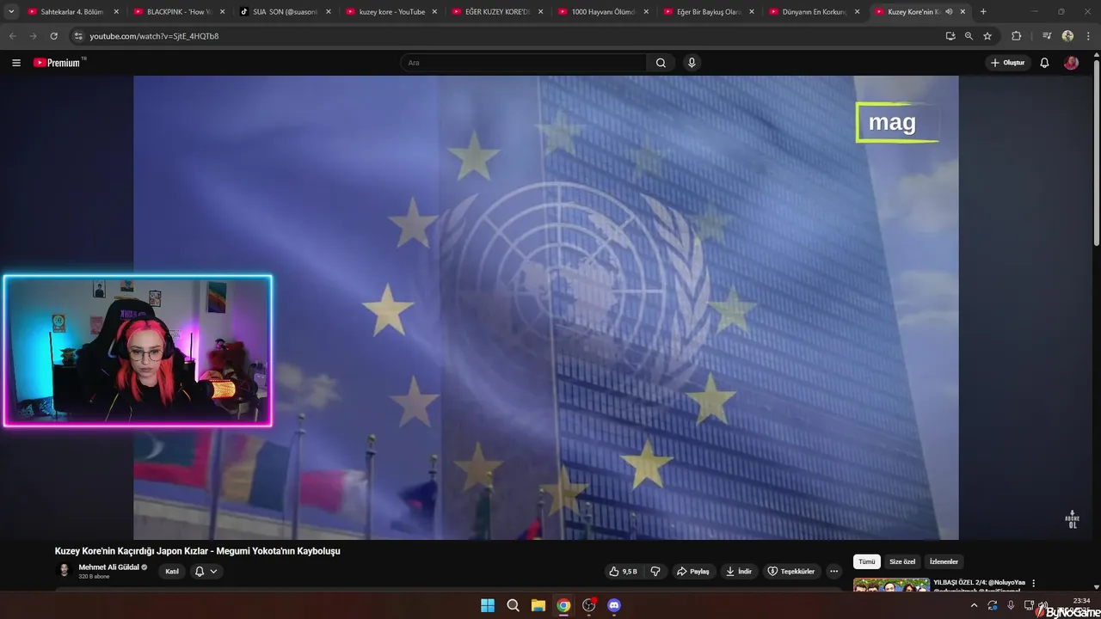Image resolution: width=1101 pixels, height=619 pixels.
Task: Click the video player area to pause
Action: [545, 308]
